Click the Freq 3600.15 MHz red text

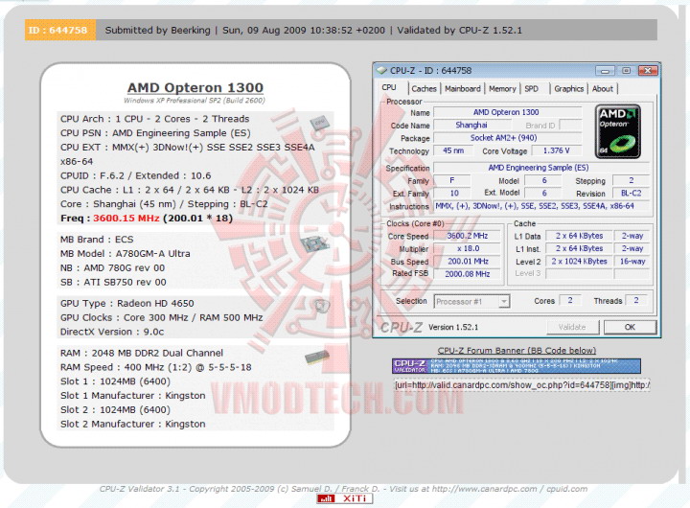click(x=126, y=219)
